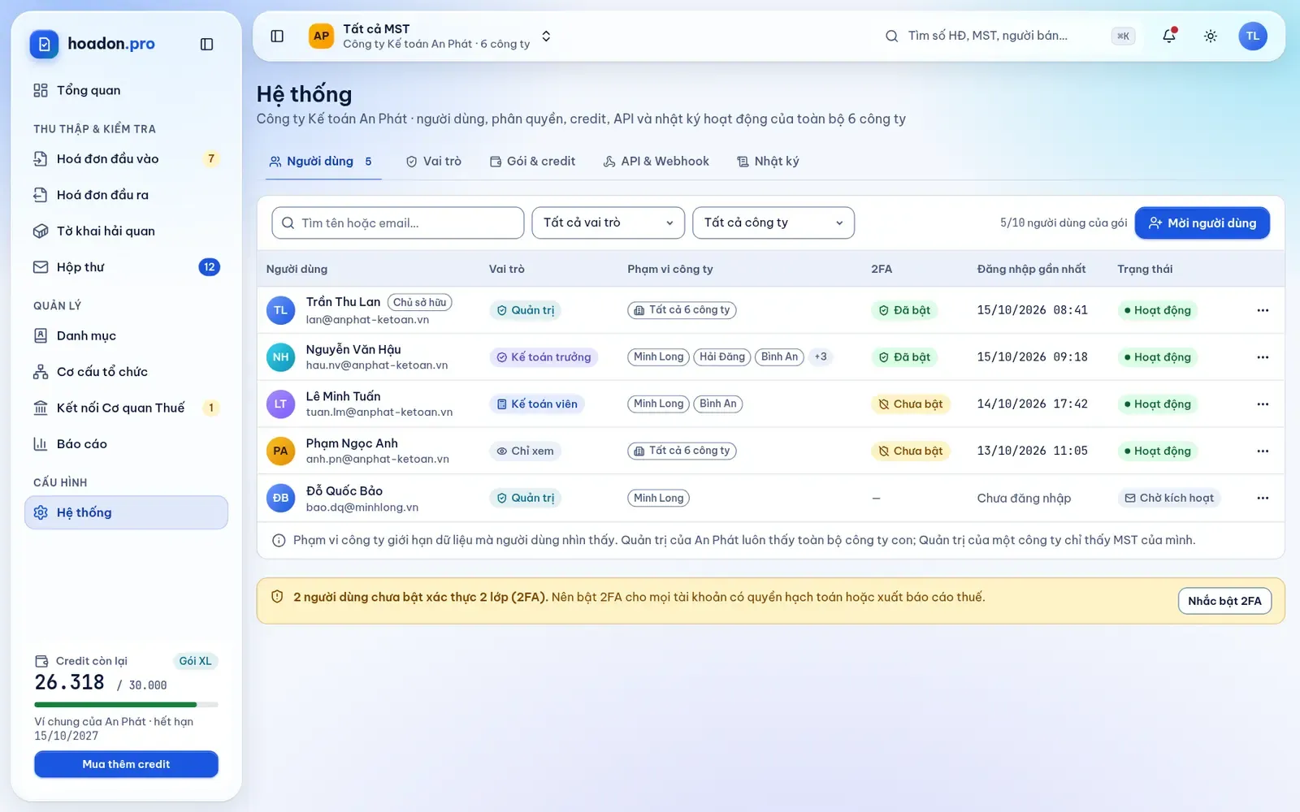Toggle sidebar panel icon in top bar
This screenshot has width=1300, height=812.
click(x=277, y=36)
